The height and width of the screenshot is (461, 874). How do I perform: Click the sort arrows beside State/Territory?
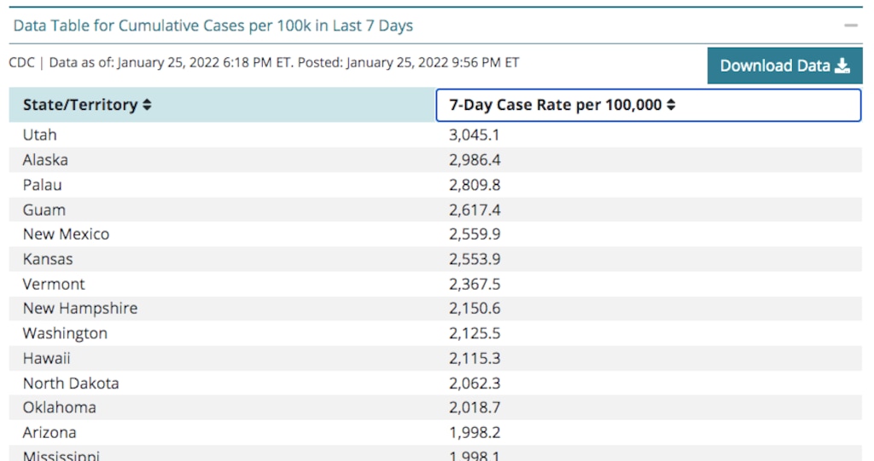click(x=147, y=105)
